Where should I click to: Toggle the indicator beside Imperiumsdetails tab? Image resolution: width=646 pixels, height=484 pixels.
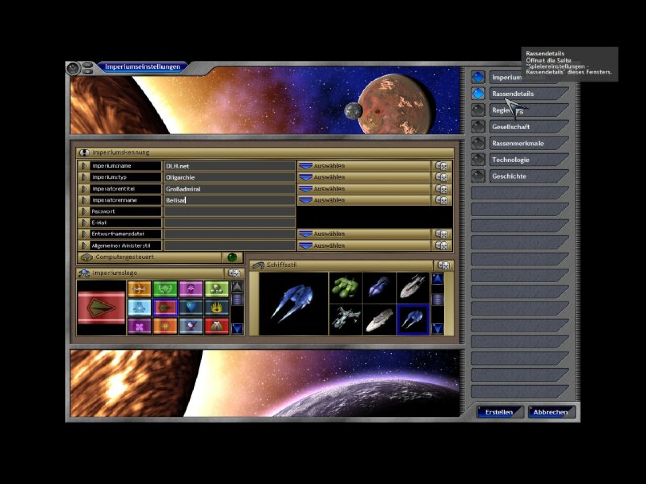click(478, 77)
